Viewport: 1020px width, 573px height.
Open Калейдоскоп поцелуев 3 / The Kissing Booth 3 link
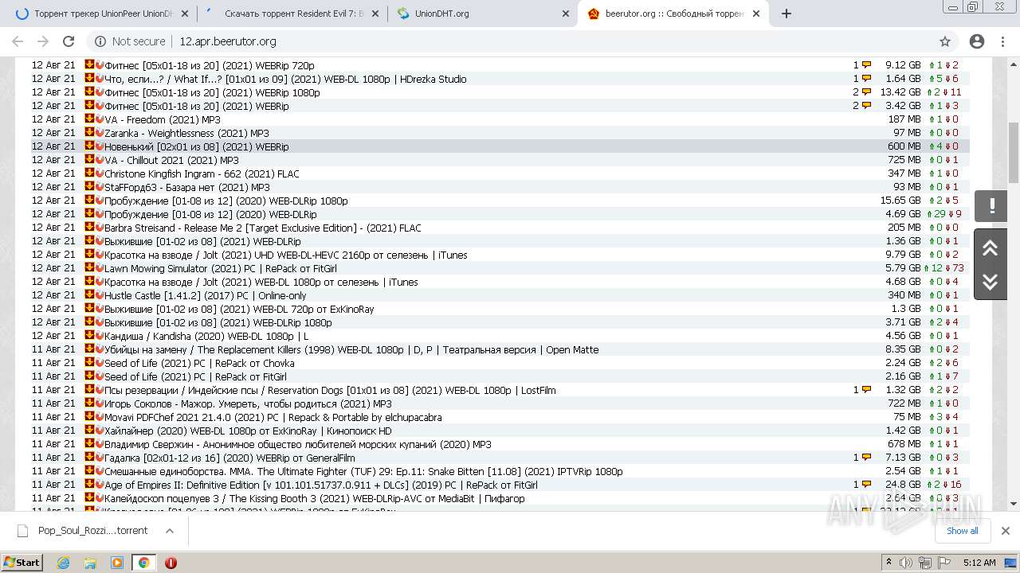[x=315, y=498]
